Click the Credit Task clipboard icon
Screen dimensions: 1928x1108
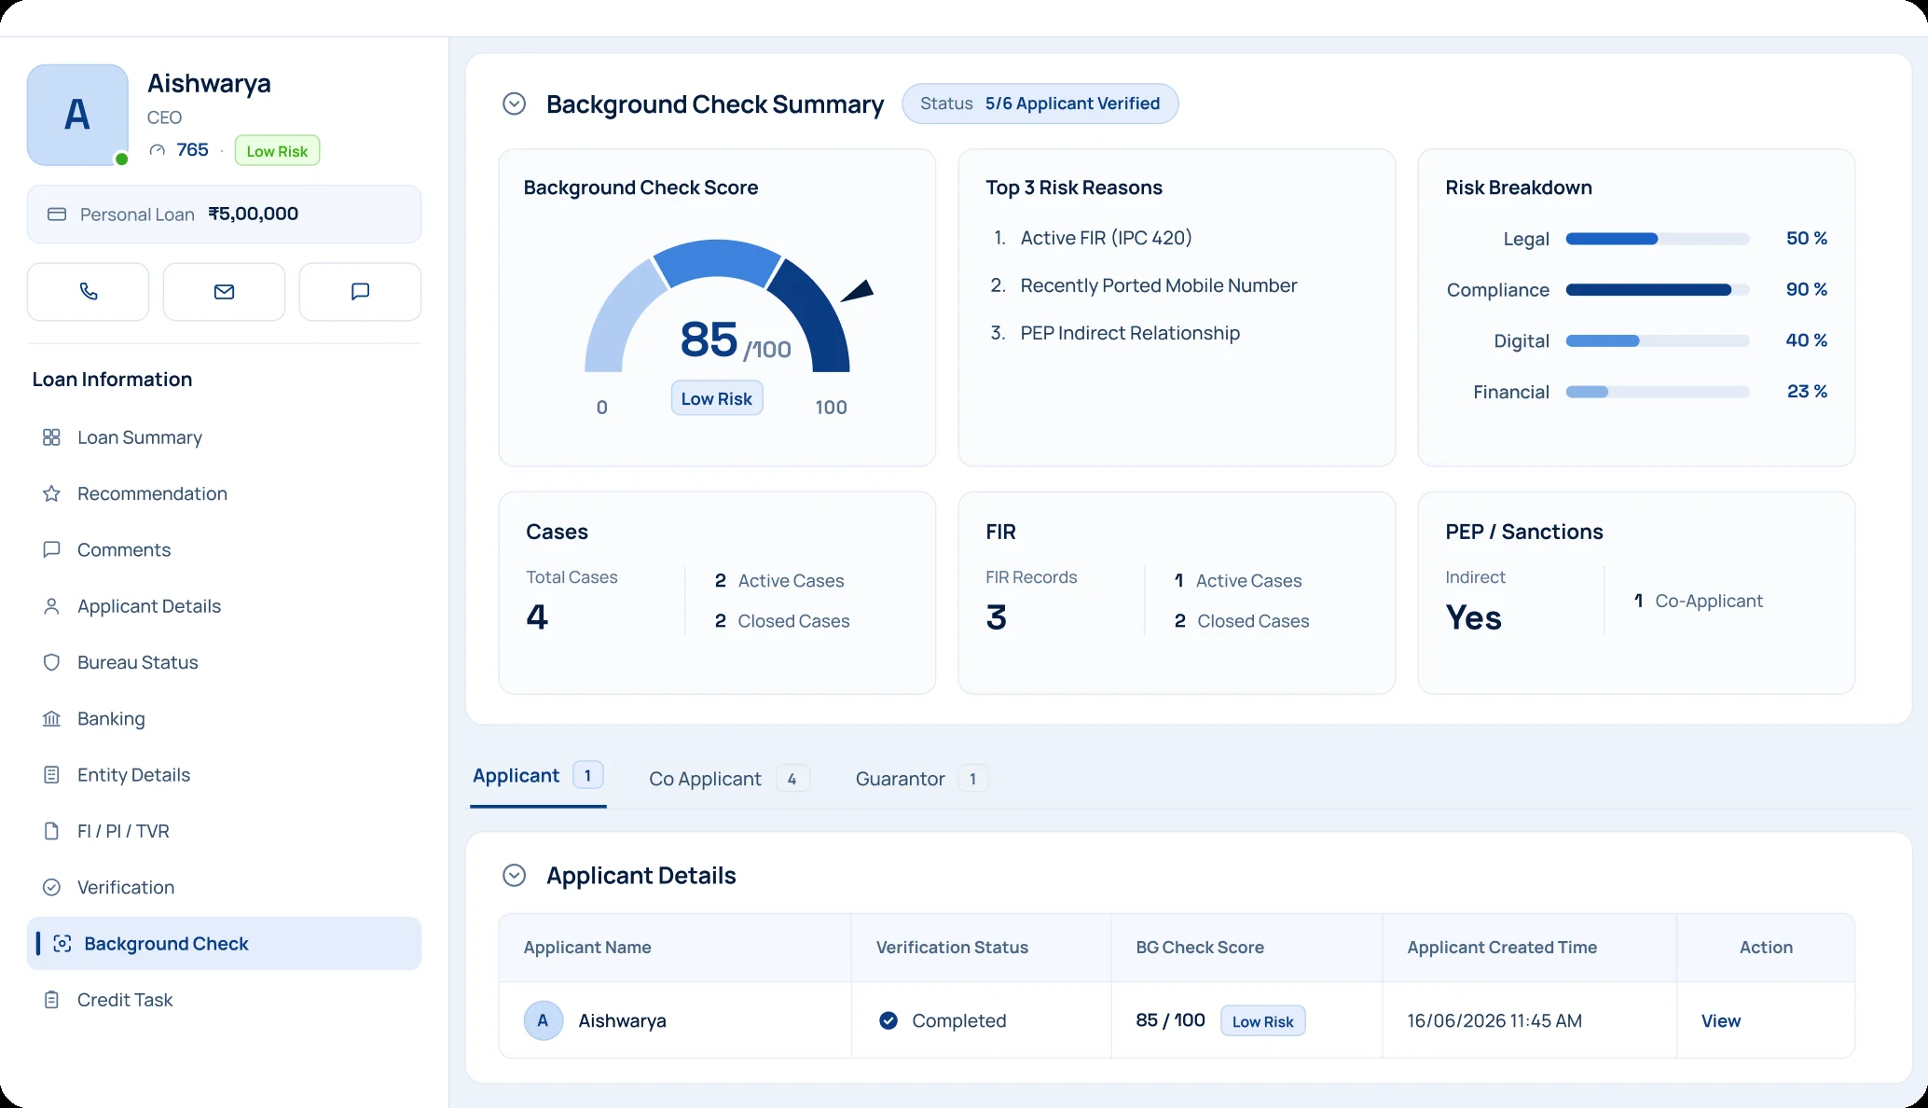coord(51,1000)
